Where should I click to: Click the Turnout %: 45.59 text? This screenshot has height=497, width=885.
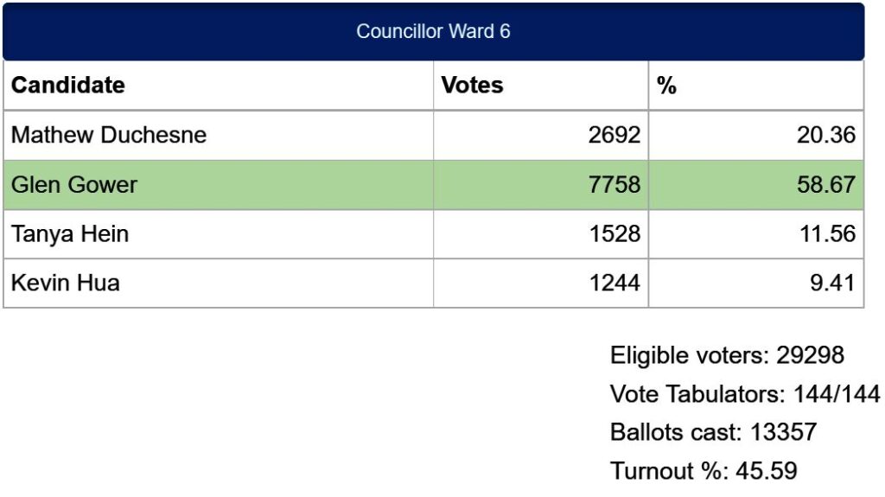[704, 471]
